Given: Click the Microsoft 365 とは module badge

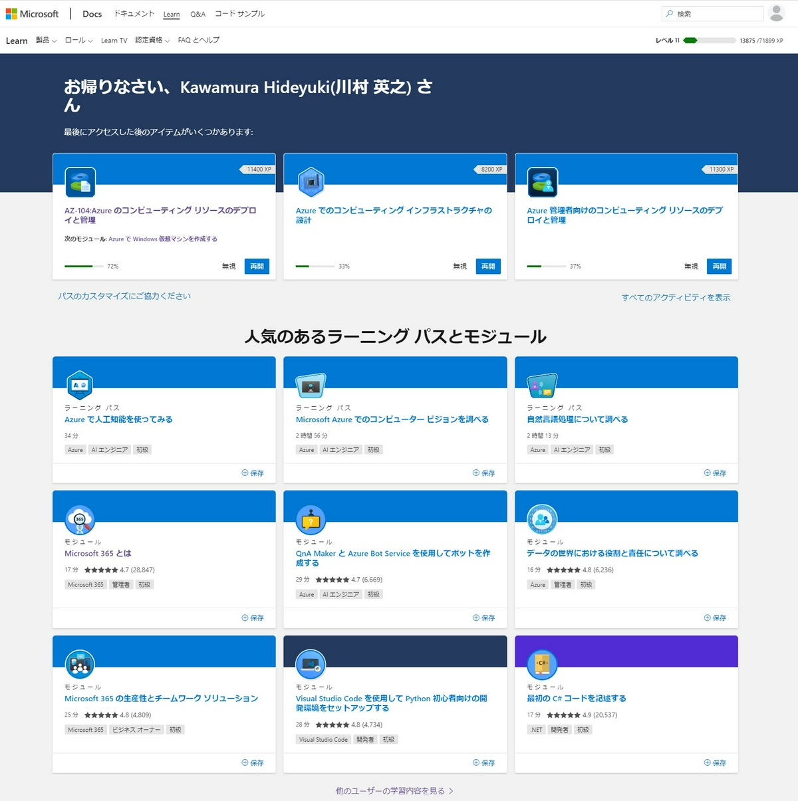Looking at the screenshot, I should pyautogui.click(x=80, y=519).
